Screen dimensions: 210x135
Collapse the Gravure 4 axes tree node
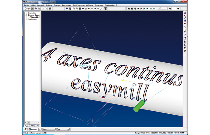26,15
